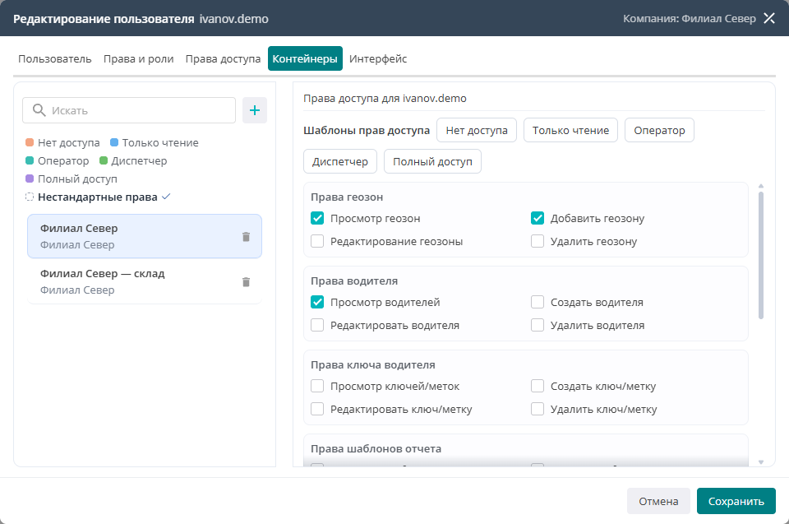Enable Создать ключ/метку checkbox
The width and height of the screenshot is (789, 524).
538,386
